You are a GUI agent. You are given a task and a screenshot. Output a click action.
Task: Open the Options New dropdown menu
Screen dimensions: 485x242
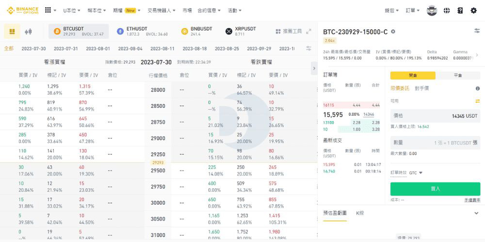[x=127, y=11]
